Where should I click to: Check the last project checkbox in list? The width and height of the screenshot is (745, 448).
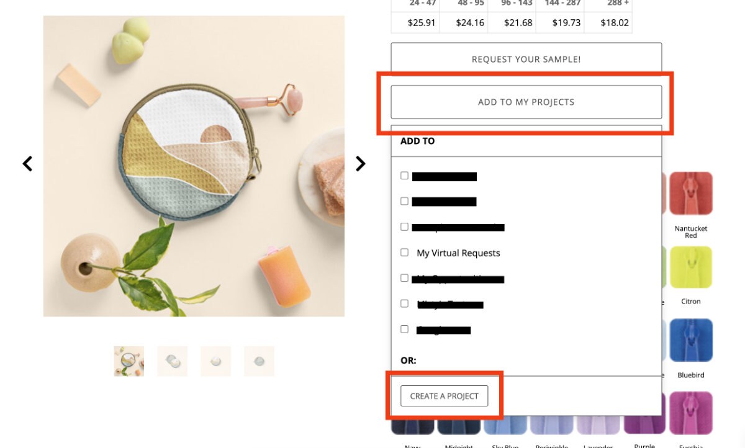404,329
